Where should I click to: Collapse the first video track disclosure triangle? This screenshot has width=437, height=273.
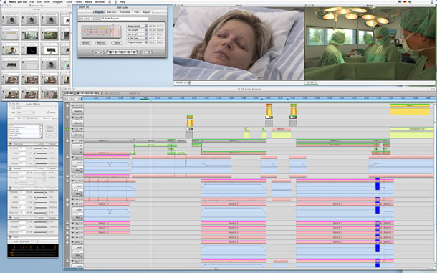(72, 106)
